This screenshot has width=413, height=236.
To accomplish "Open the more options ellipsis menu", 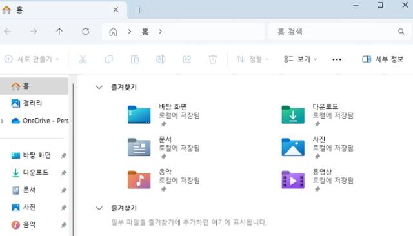I will pyautogui.click(x=337, y=59).
